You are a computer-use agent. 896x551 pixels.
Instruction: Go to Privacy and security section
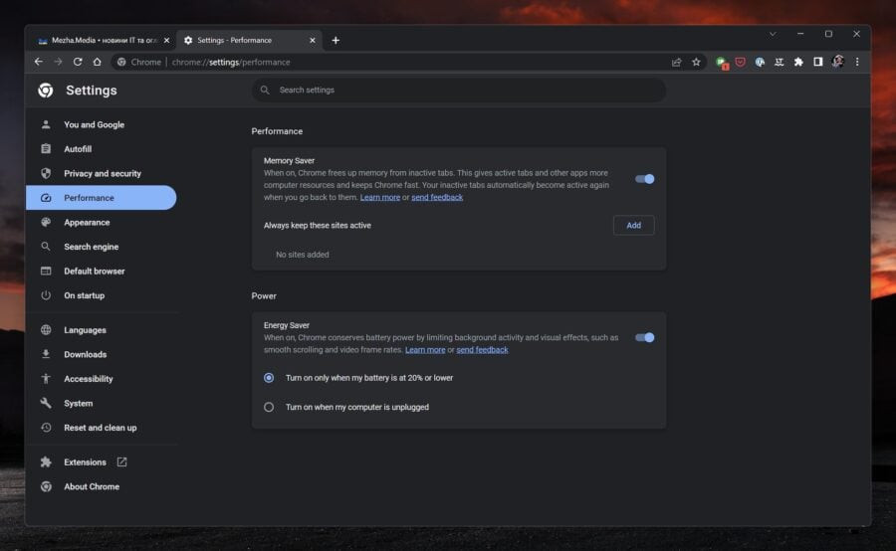click(102, 173)
